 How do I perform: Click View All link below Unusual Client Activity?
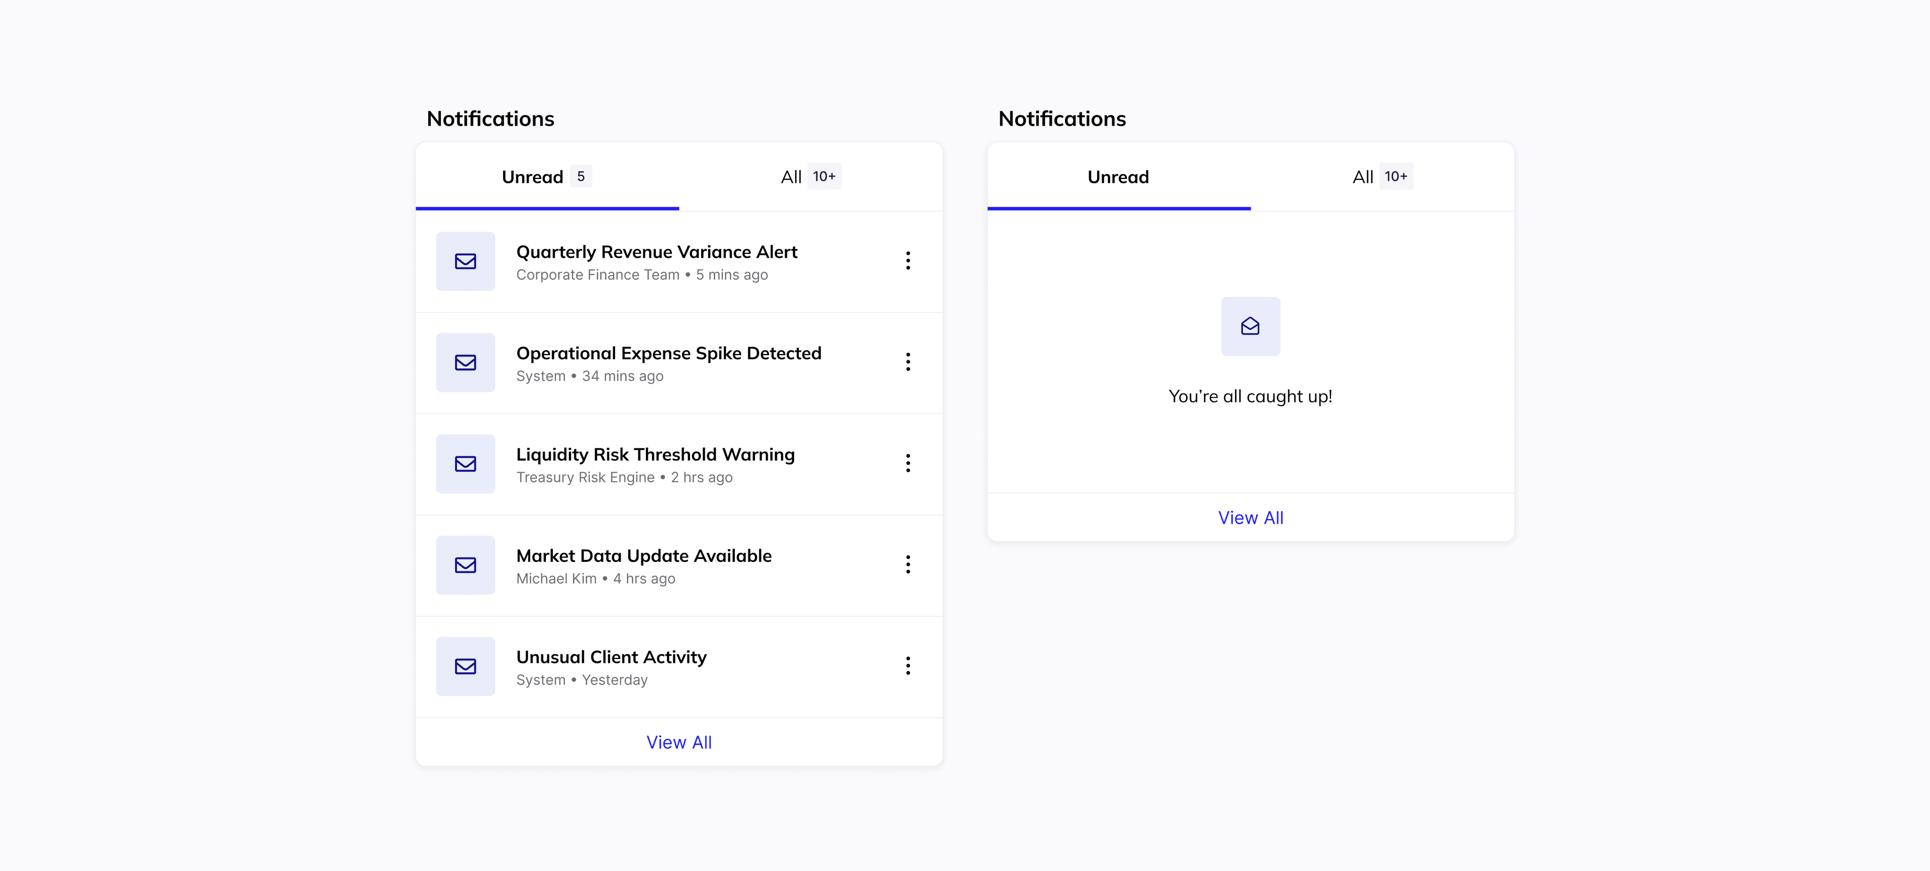[x=679, y=742]
